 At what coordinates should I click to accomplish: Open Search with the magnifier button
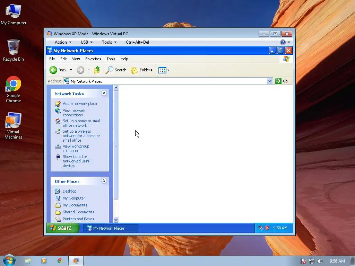point(116,70)
